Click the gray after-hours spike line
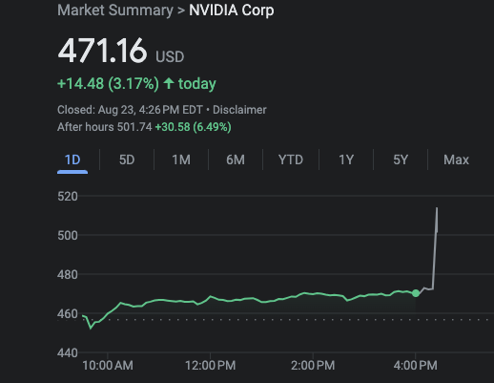The height and width of the screenshot is (383, 494). coord(435,248)
